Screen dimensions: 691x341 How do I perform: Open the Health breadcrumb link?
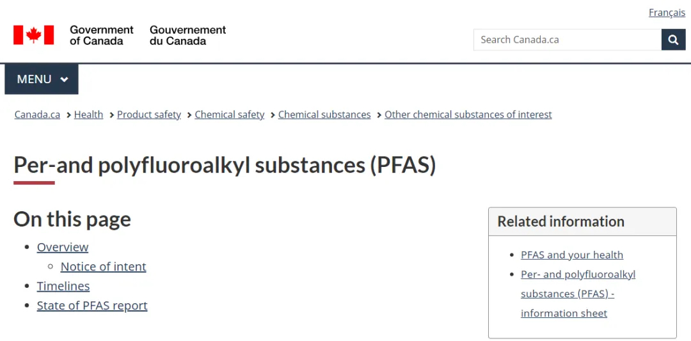click(x=88, y=115)
